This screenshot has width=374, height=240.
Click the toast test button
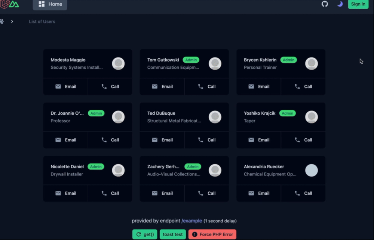[173, 234]
